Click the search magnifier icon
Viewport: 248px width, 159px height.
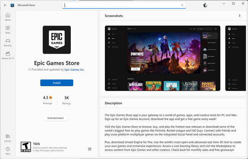tap(182, 5)
